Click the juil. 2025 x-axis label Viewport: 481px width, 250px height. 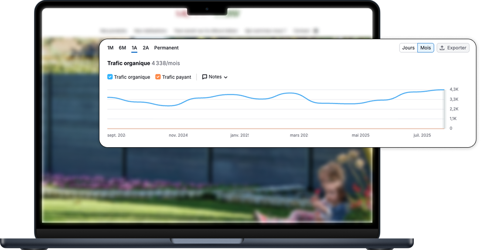tap(422, 135)
